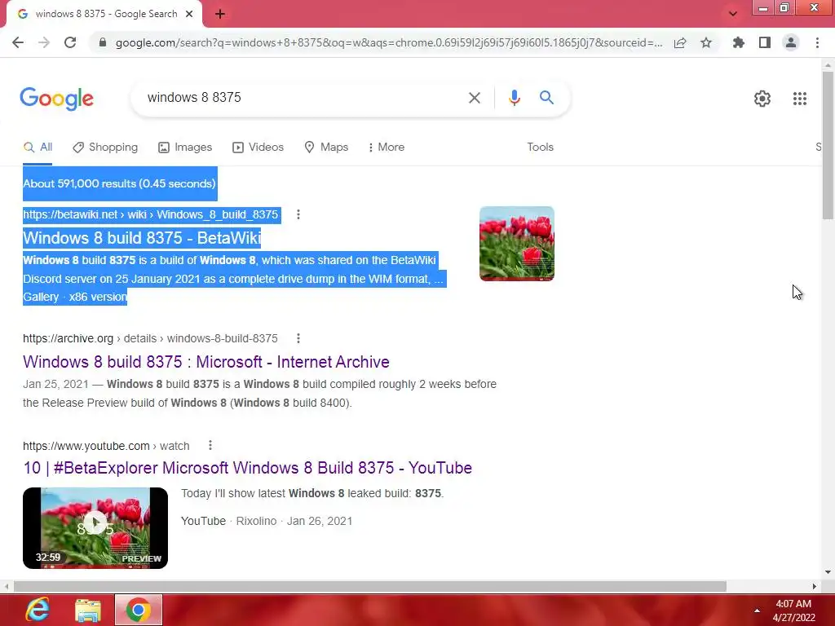
Task: Go back to the previous page
Action: (x=18, y=42)
